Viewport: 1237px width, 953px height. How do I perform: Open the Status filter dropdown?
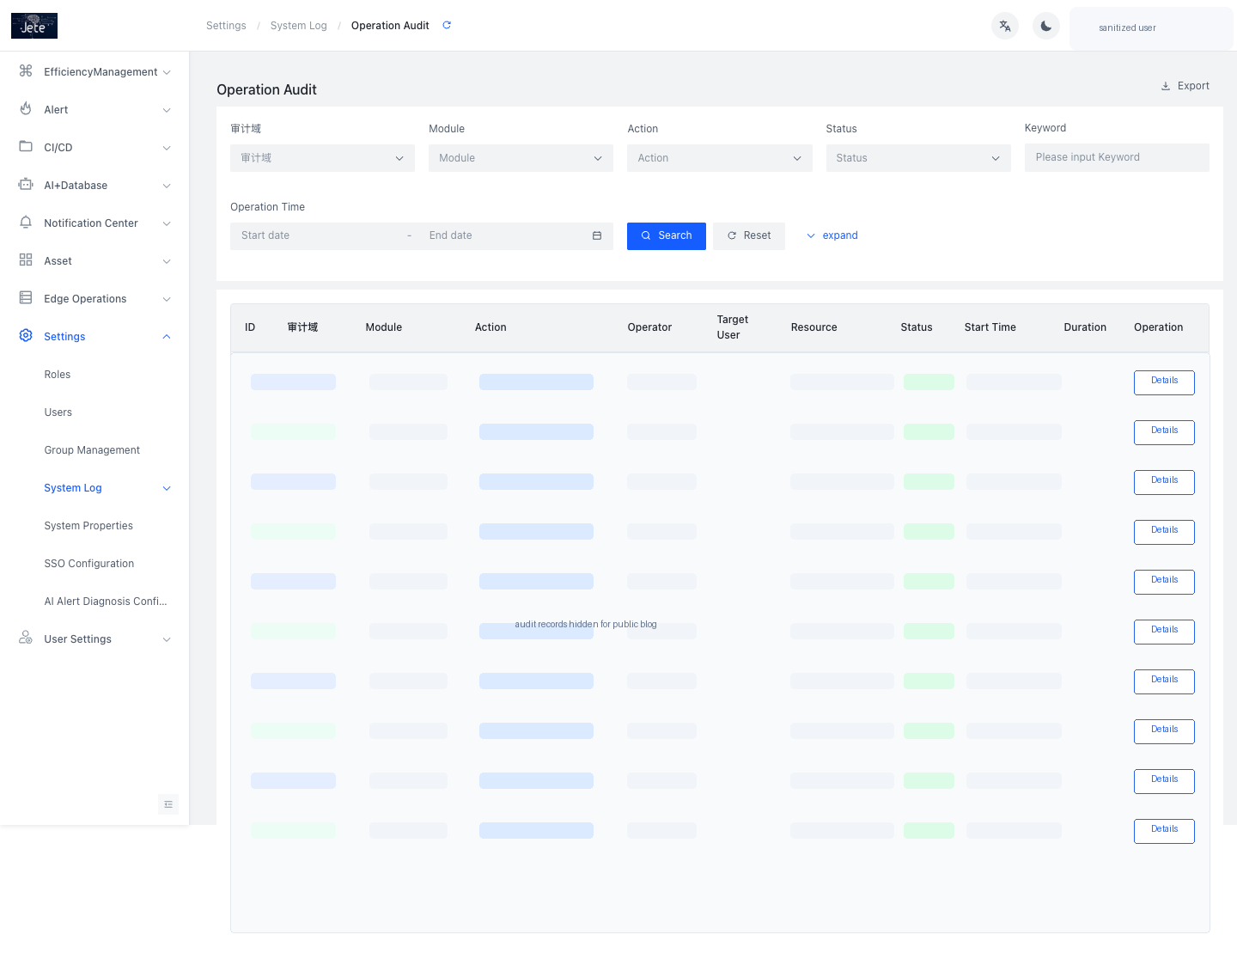[918, 158]
